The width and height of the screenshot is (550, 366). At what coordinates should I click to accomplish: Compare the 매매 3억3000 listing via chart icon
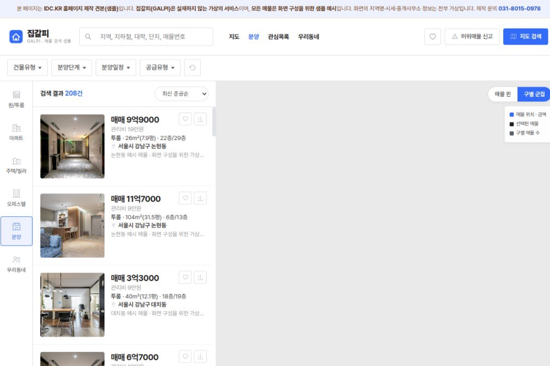(200, 277)
